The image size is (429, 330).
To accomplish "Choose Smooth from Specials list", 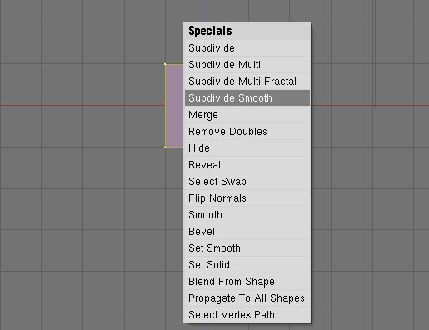I will 247,215.
